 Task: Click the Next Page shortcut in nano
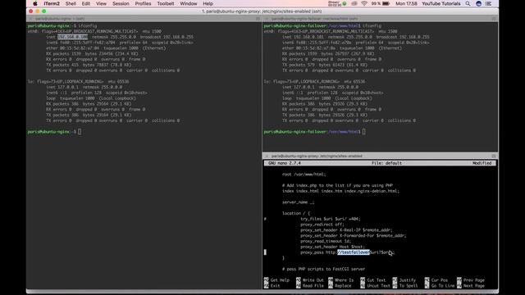click(x=471, y=286)
